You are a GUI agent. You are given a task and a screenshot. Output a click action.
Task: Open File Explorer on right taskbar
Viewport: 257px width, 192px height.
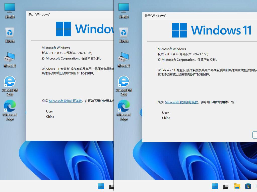(x=237, y=186)
